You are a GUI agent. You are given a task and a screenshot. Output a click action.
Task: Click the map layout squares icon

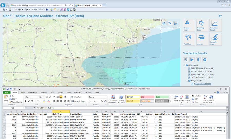pyautogui.click(x=164, y=23)
